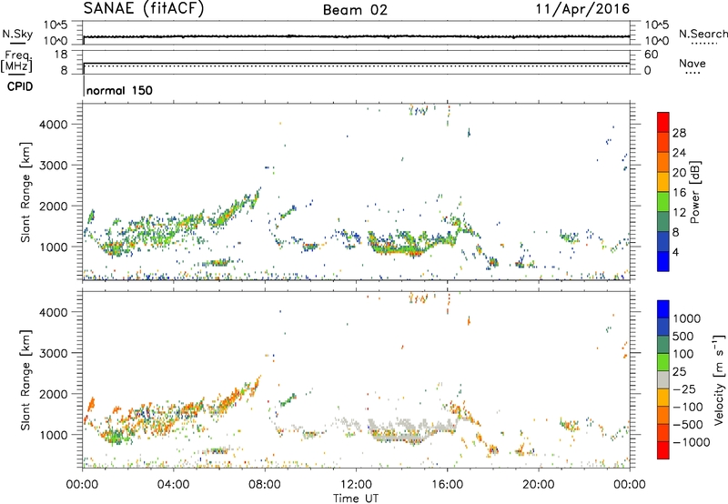Click Slant Range [km] label of velocity panel
Screen dimensions: 728x504
tap(25, 379)
